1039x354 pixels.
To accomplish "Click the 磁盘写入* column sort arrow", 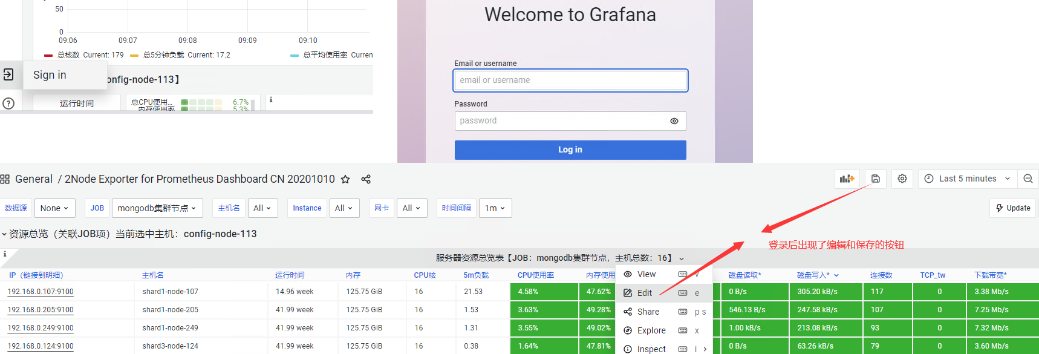I will coord(836,275).
